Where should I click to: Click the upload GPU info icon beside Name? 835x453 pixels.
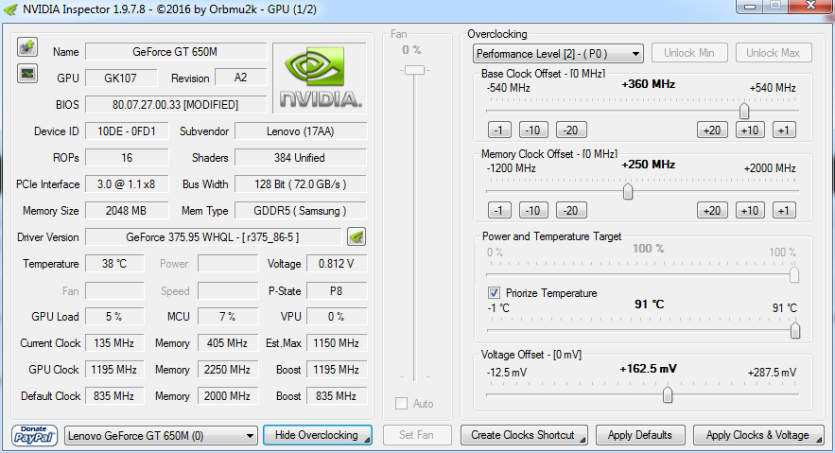(x=27, y=47)
